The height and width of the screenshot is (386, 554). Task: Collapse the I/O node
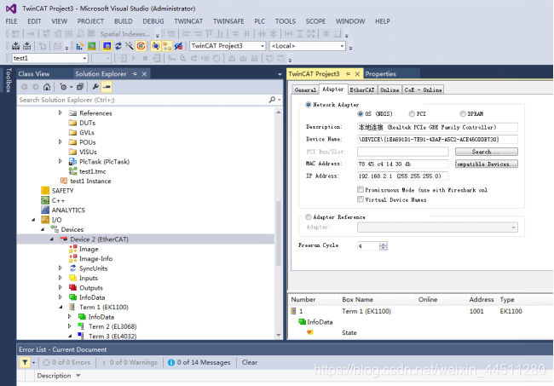point(33,220)
